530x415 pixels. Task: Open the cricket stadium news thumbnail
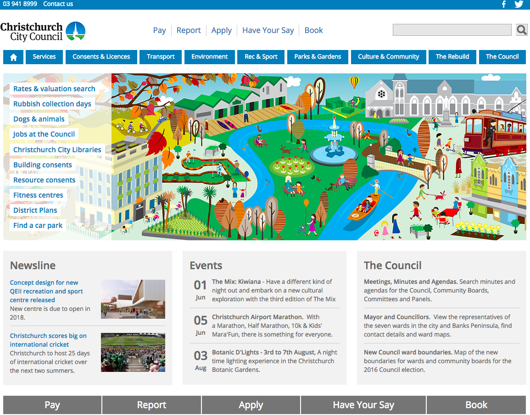(x=133, y=352)
